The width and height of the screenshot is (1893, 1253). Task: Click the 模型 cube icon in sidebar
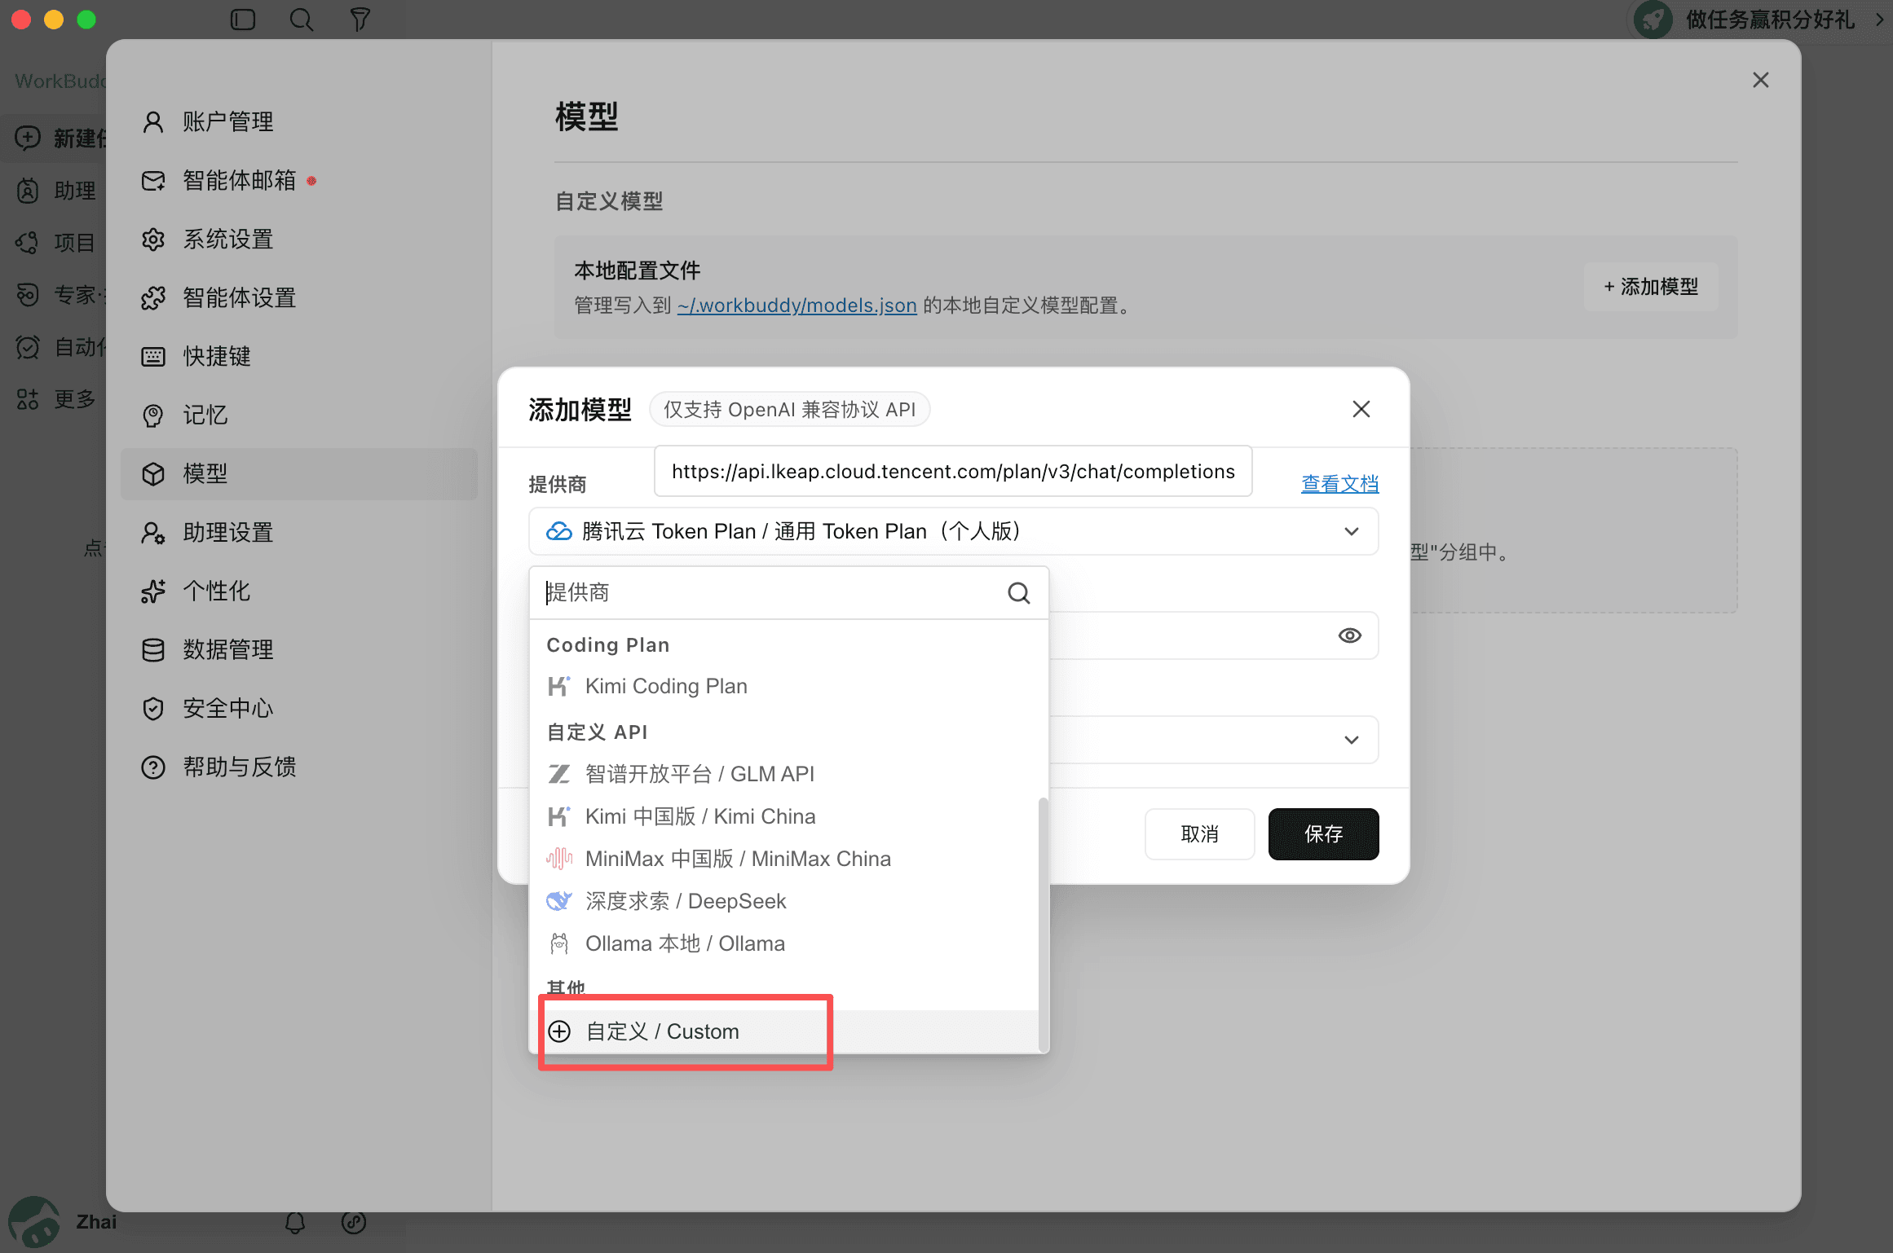[x=153, y=474]
